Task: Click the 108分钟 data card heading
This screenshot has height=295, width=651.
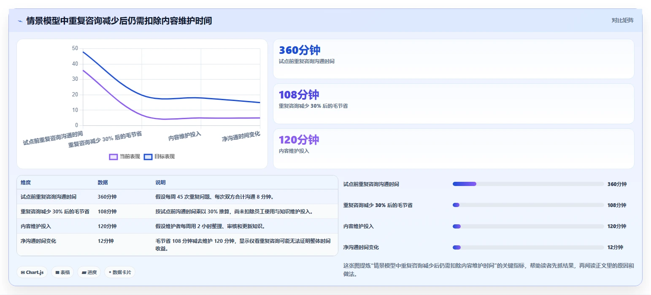Action: 299,95
